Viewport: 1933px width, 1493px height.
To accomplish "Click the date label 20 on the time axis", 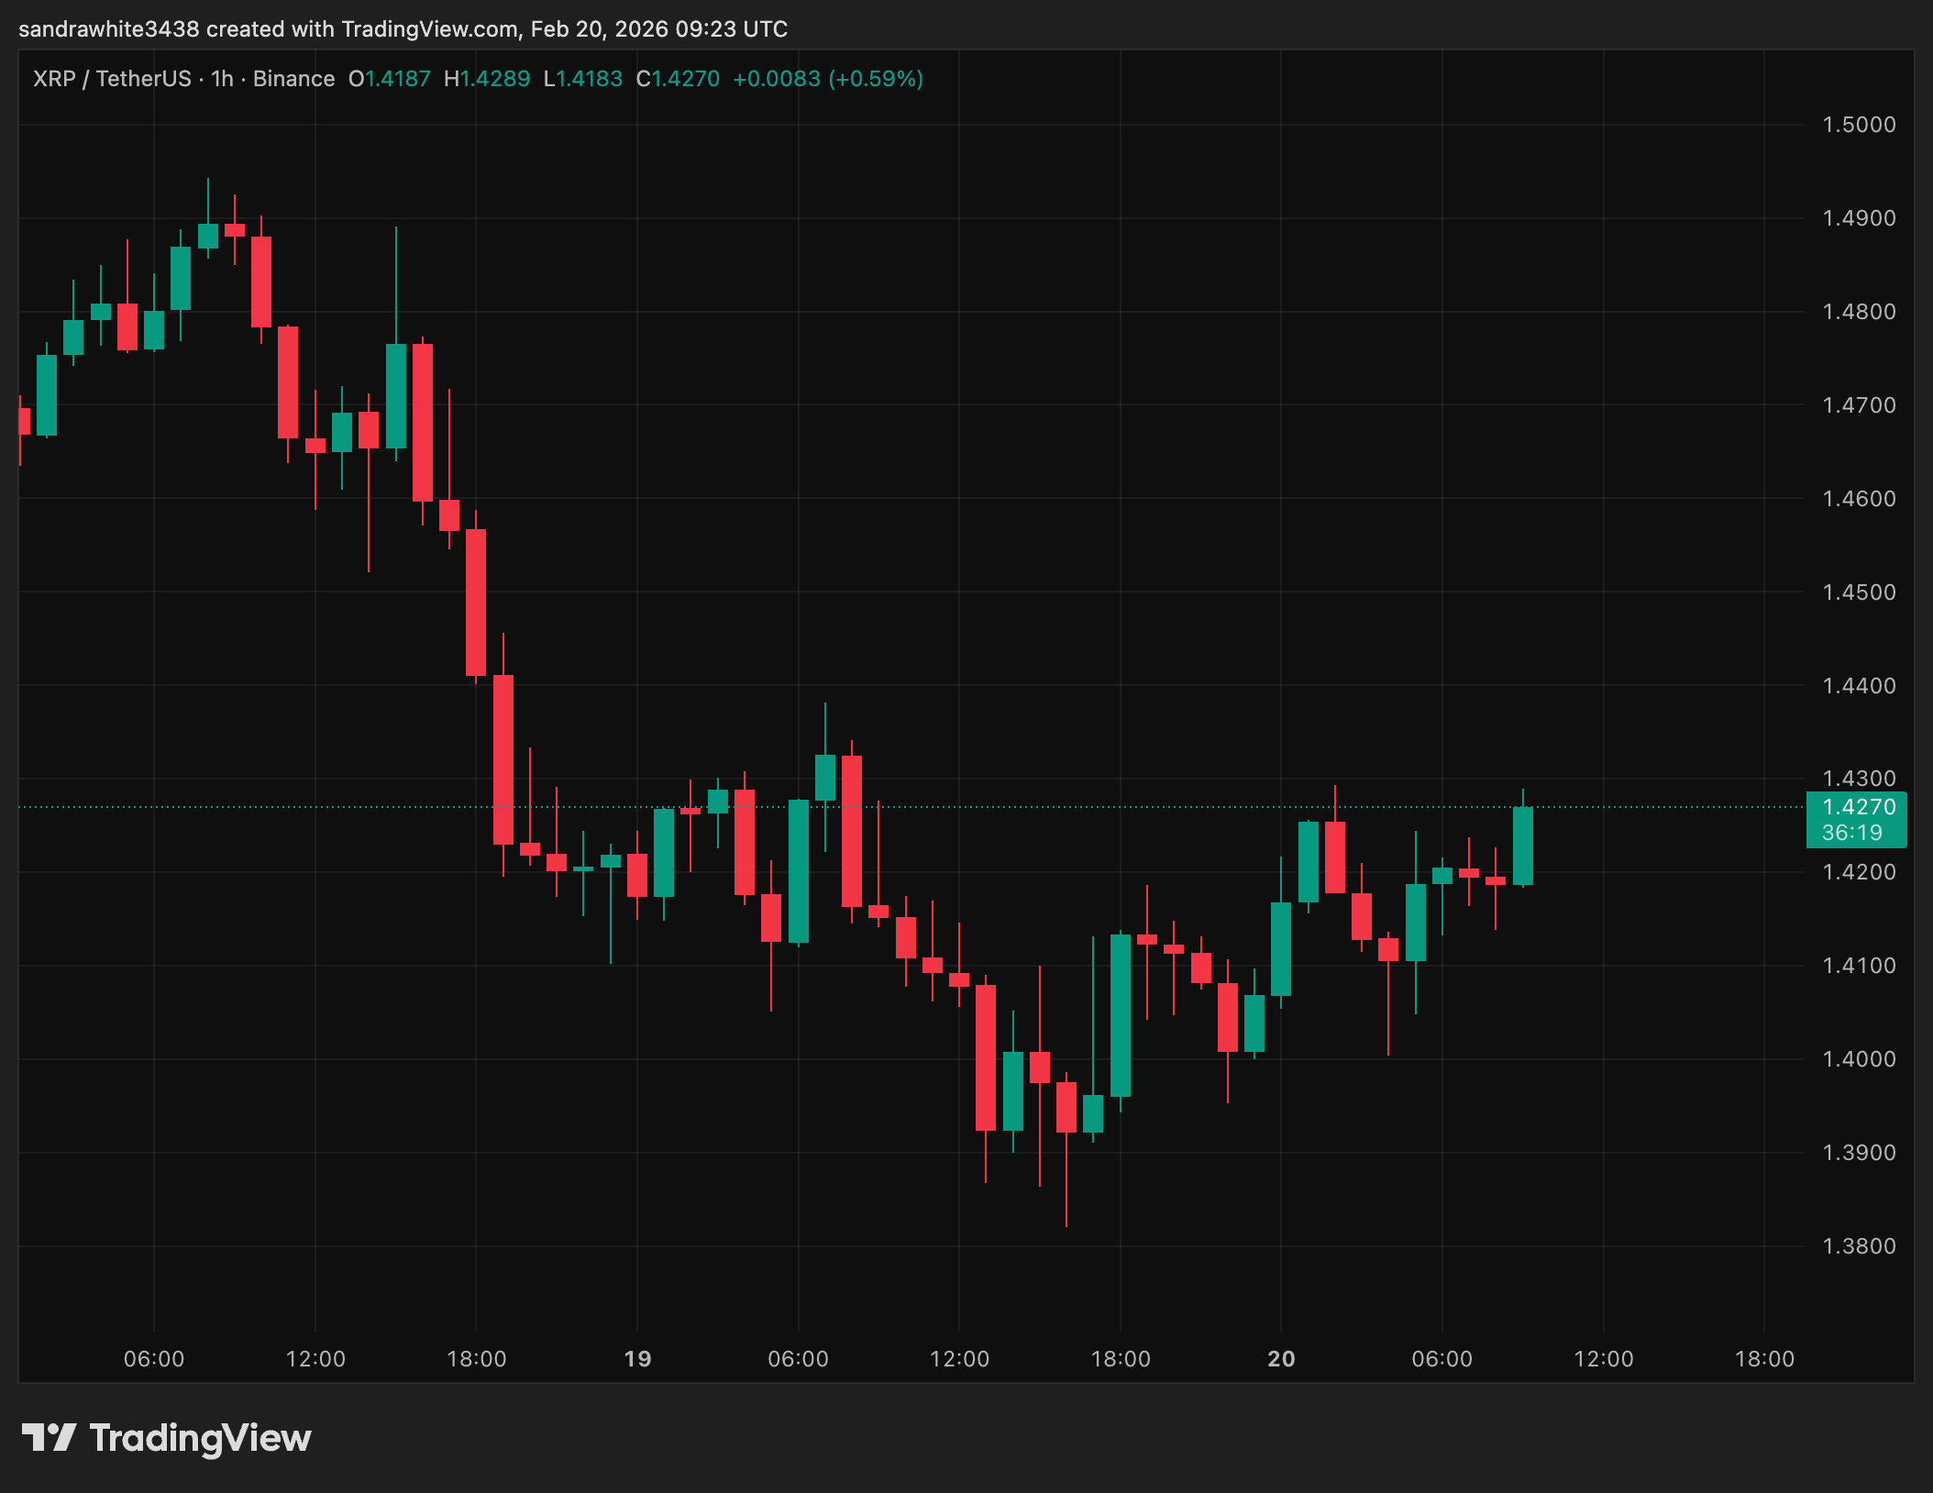I will 1281,1359.
